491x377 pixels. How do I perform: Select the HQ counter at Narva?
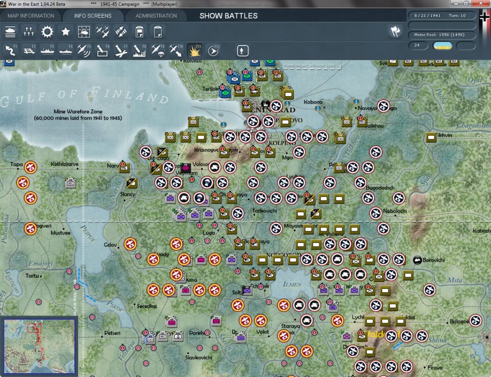click(x=124, y=168)
